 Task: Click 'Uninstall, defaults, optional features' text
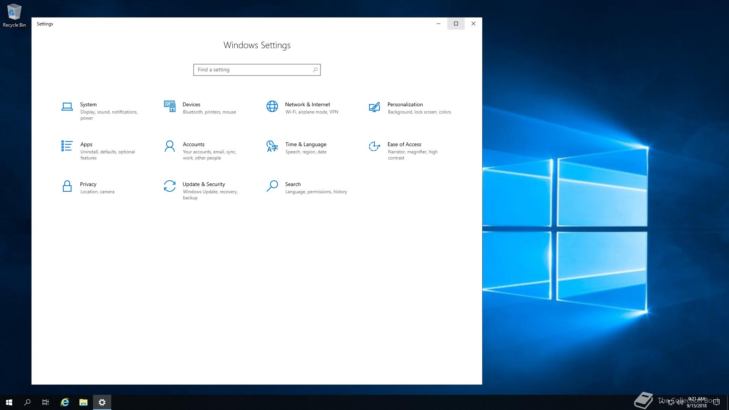pos(107,155)
